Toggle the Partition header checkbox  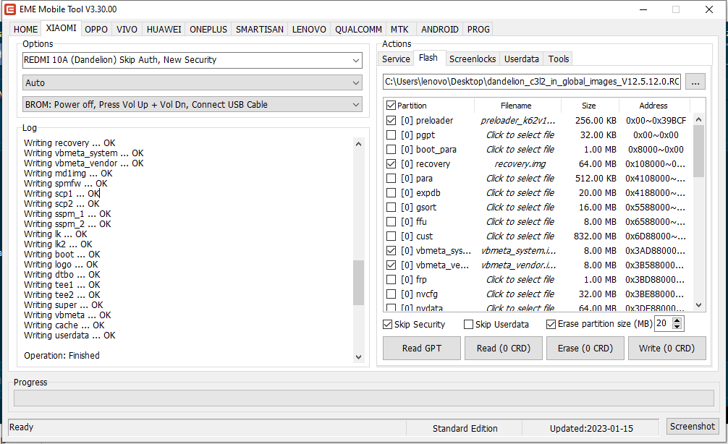(391, 106)
